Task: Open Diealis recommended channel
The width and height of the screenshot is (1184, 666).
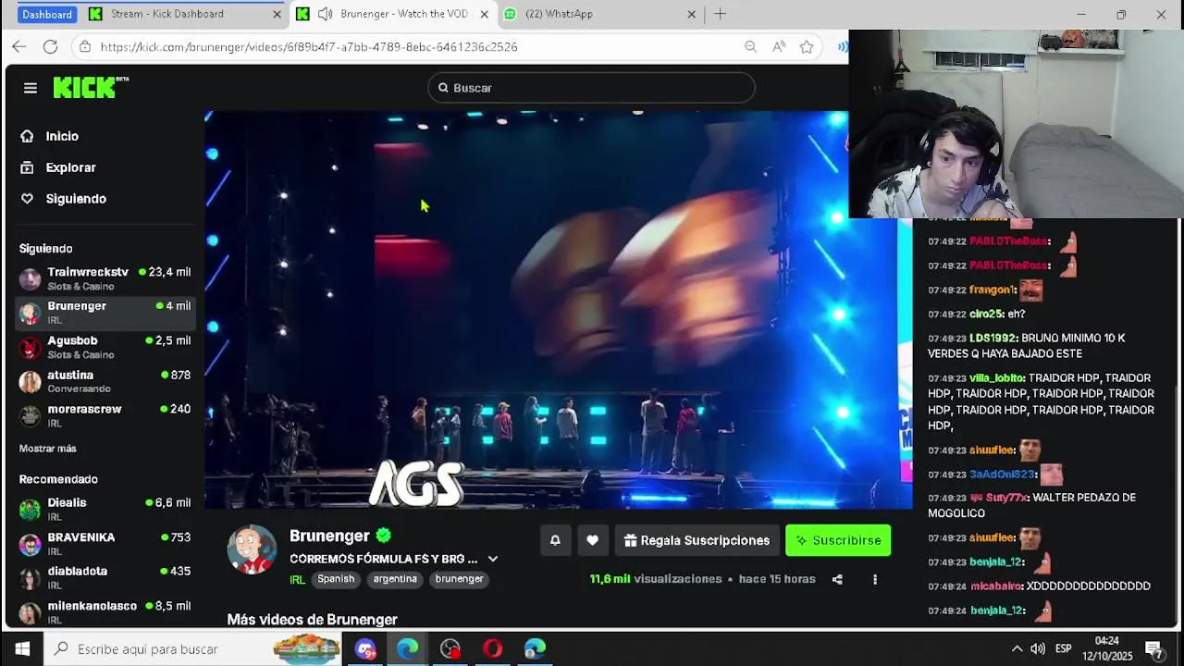Action: point(105,509)
